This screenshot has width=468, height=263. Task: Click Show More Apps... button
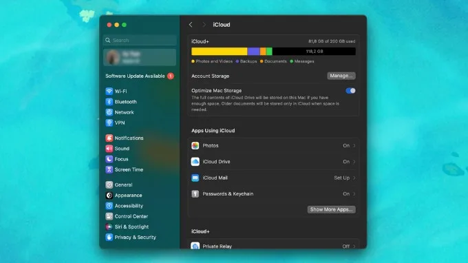click(331, 209)
